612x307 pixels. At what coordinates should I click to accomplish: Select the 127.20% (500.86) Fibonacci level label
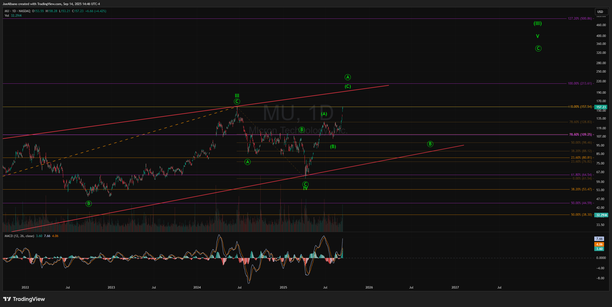tap(579, 18)
